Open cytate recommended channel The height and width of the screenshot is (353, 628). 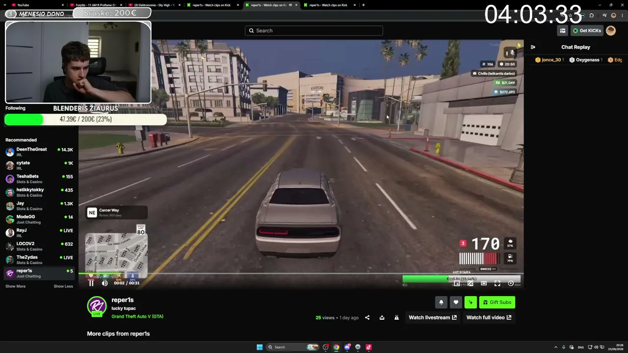pyautogui.click(x=39, y=165)
